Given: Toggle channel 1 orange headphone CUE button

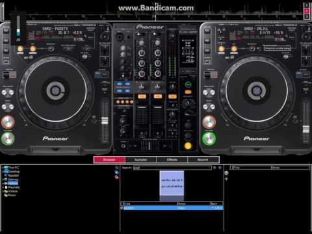Looking at the screenshot, I should pos(142,96).
